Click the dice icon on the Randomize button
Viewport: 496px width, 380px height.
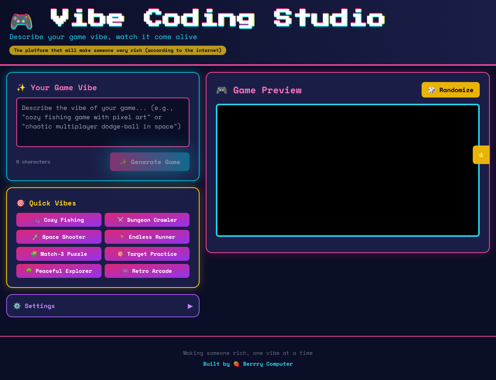431,89
